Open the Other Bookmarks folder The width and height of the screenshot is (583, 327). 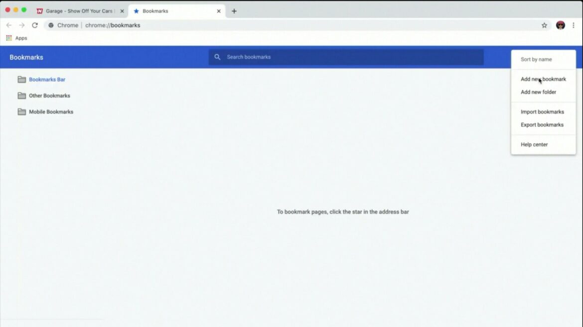tap(49, 96)
